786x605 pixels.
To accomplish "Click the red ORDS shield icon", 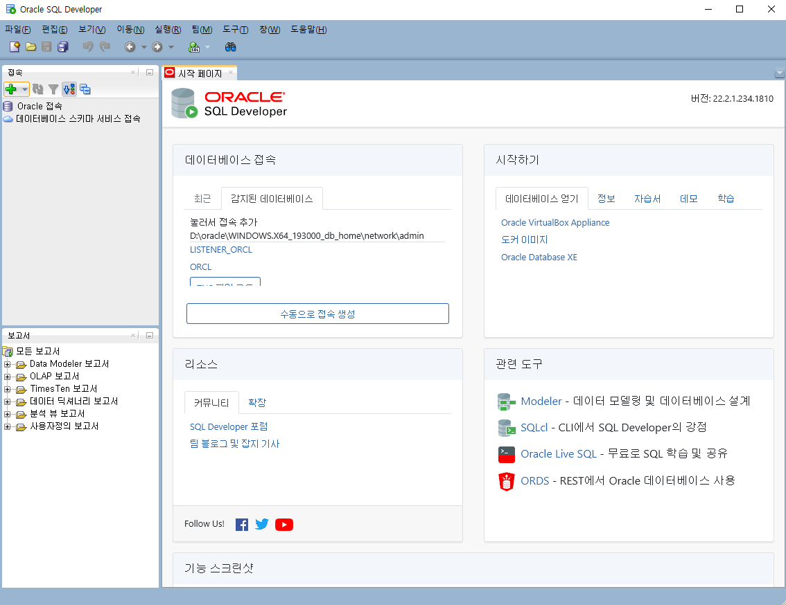I will pyautogui.click(x=506, y=481).
